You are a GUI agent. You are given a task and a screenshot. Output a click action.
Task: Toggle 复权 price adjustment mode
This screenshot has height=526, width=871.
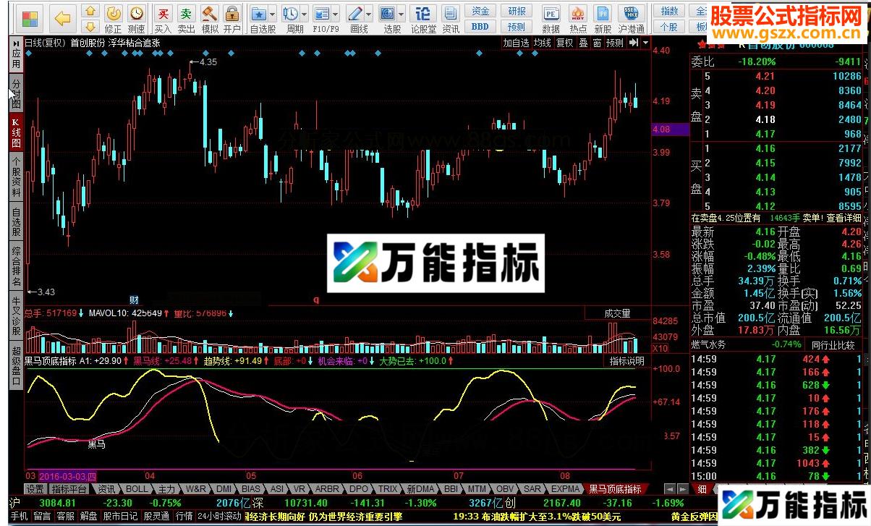click(x=564, y=43)
